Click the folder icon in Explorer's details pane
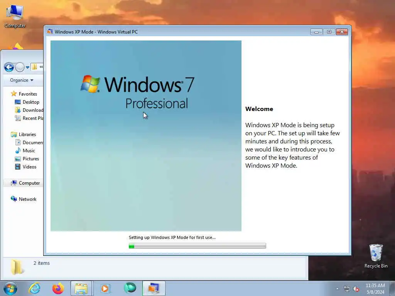395x296 pixels. click(x=17, y=267)
